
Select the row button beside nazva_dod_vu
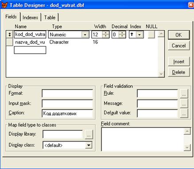pos(10,42)
